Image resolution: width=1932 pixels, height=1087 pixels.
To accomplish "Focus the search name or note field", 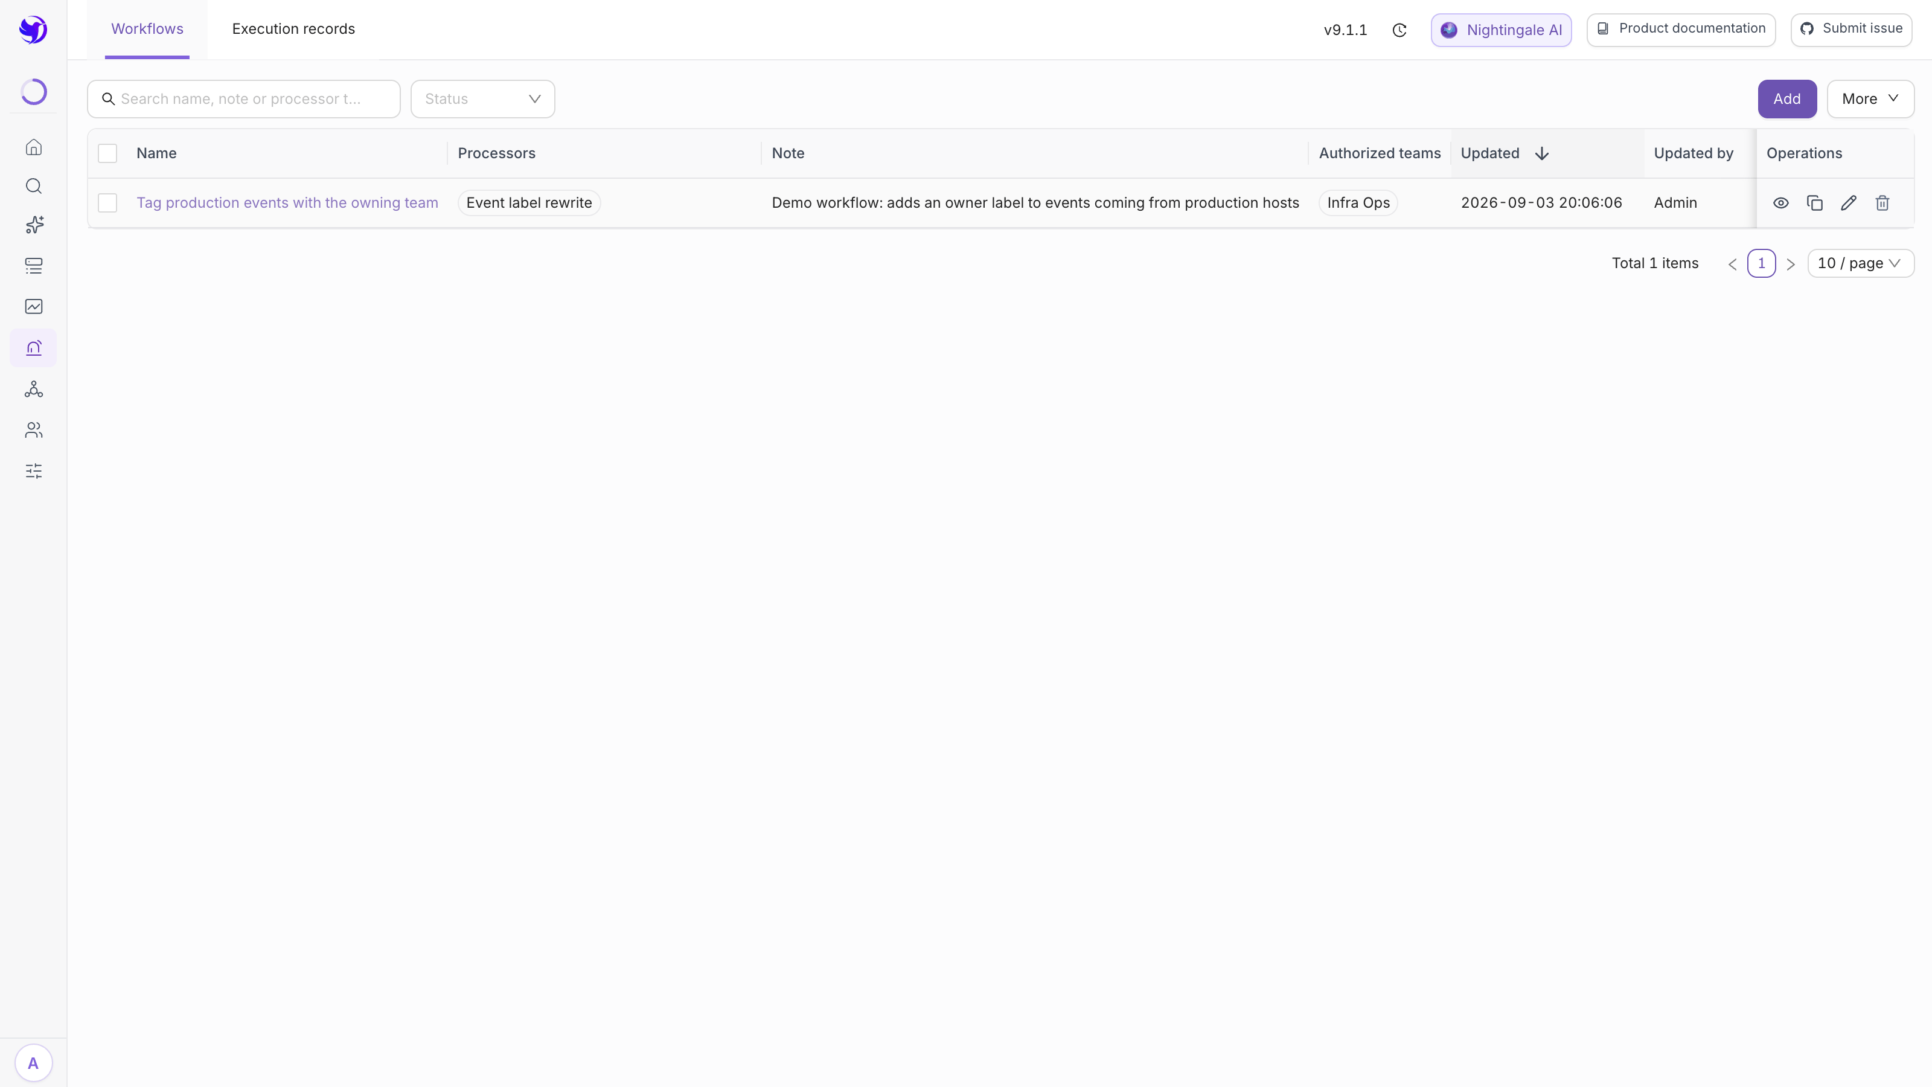I will click(x=244, y=99).
